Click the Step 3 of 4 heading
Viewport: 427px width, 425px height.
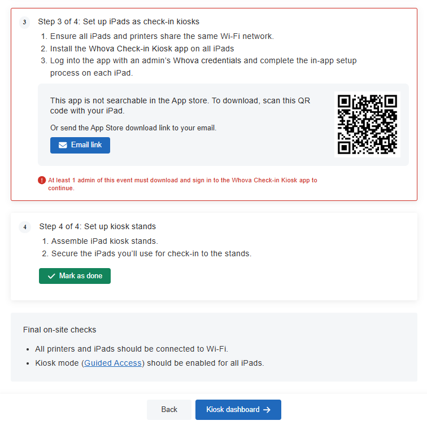(x=119, y=22)
